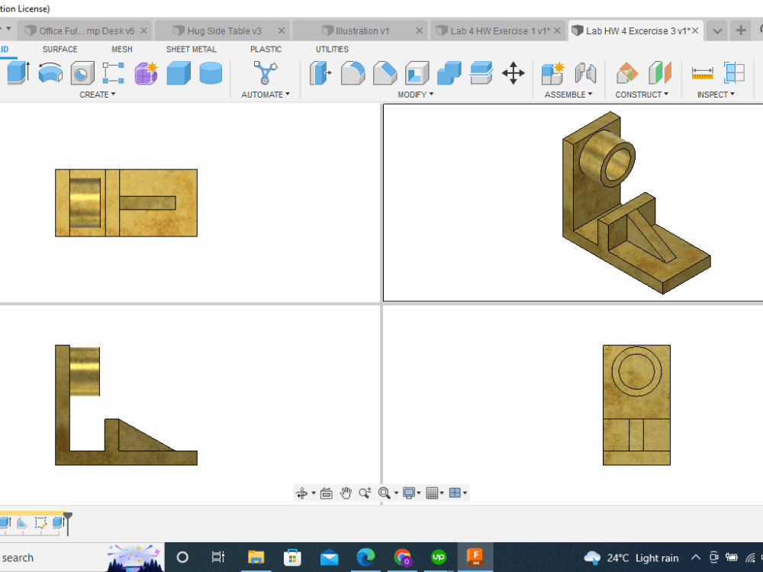Open the Upwork app from taskbar
Image resolution: width=763 pixels, height=572 pixels.
click(x=439, y=558)
